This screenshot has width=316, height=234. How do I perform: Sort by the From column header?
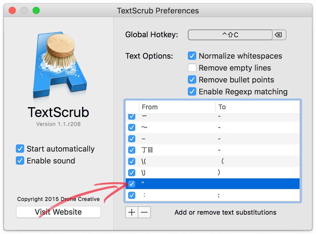coord(177,107)
